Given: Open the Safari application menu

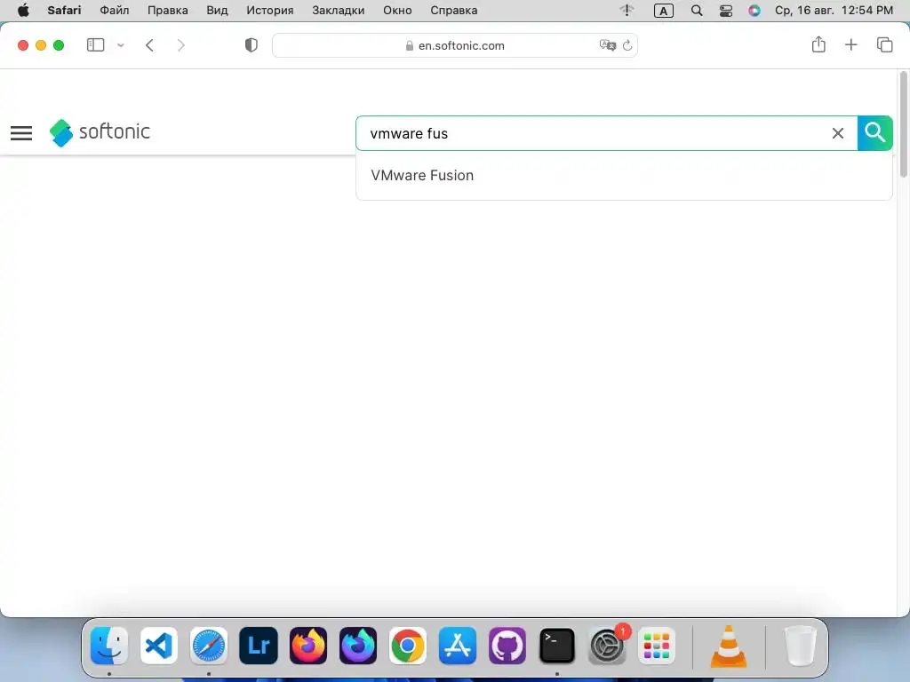Looking at the screenshot, I should pos(64,11).
